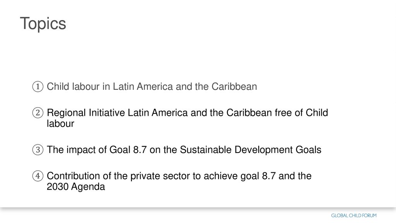Click the circled number 1 bullet

click(38, 87)
